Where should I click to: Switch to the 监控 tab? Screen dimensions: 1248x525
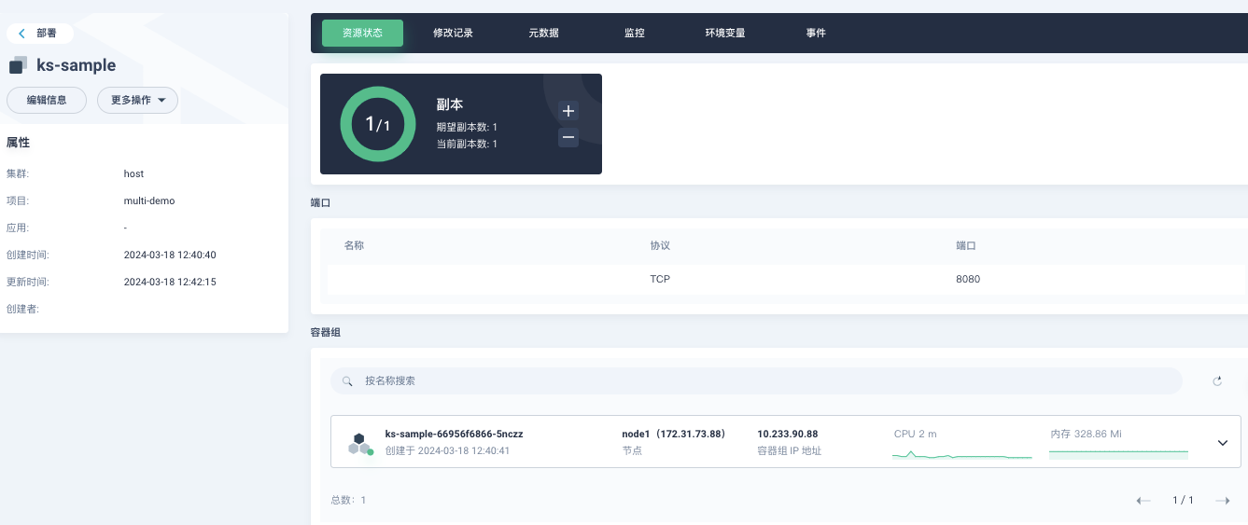pos(634,33)
